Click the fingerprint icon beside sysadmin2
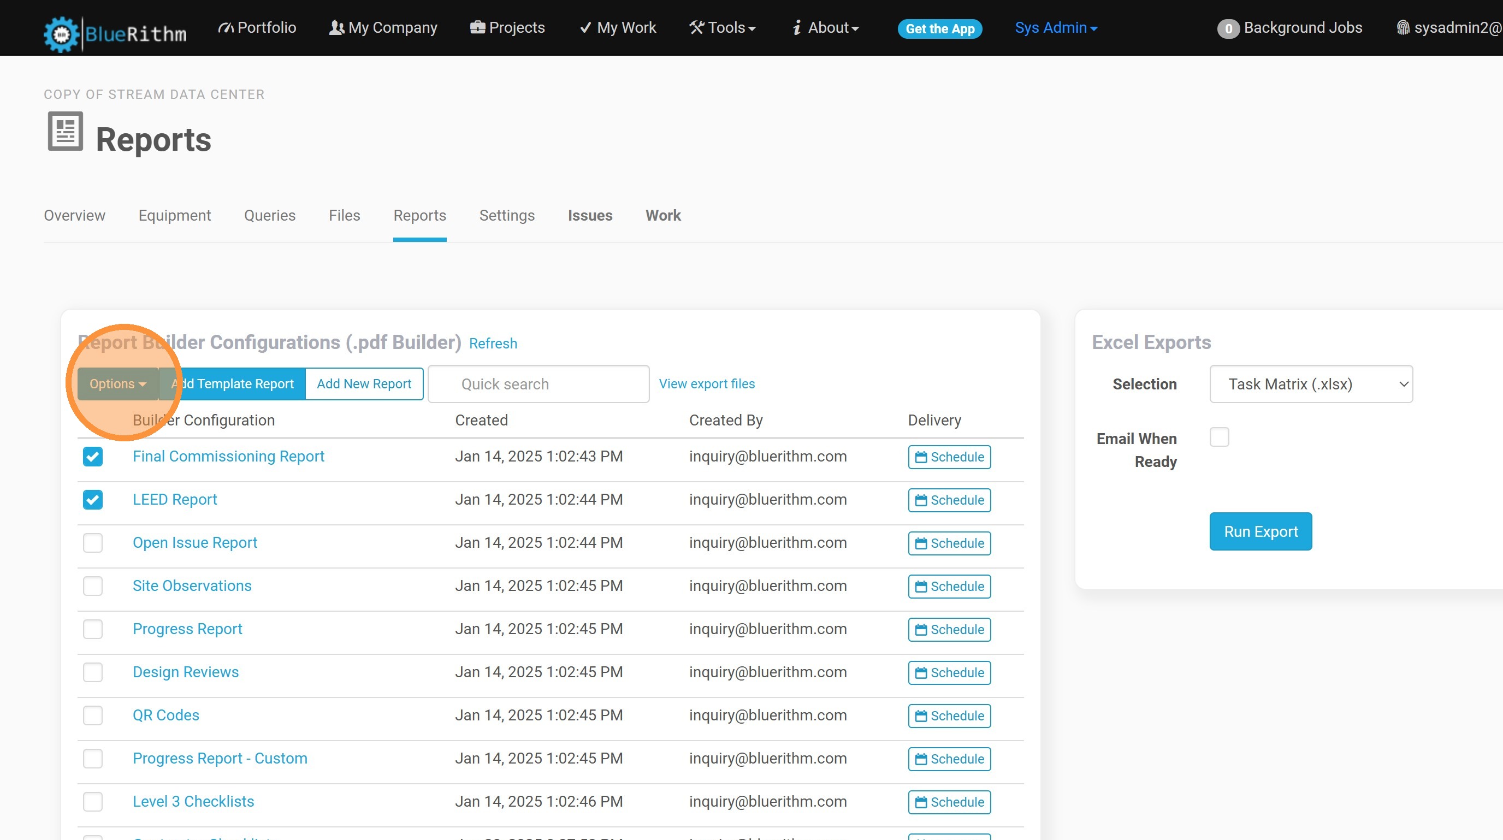The image size is (1503, 840). click(x=1403, y=27)
